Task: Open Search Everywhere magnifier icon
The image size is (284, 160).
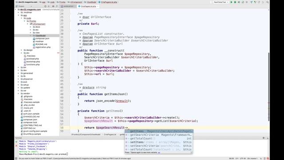Action: (268, 2)
